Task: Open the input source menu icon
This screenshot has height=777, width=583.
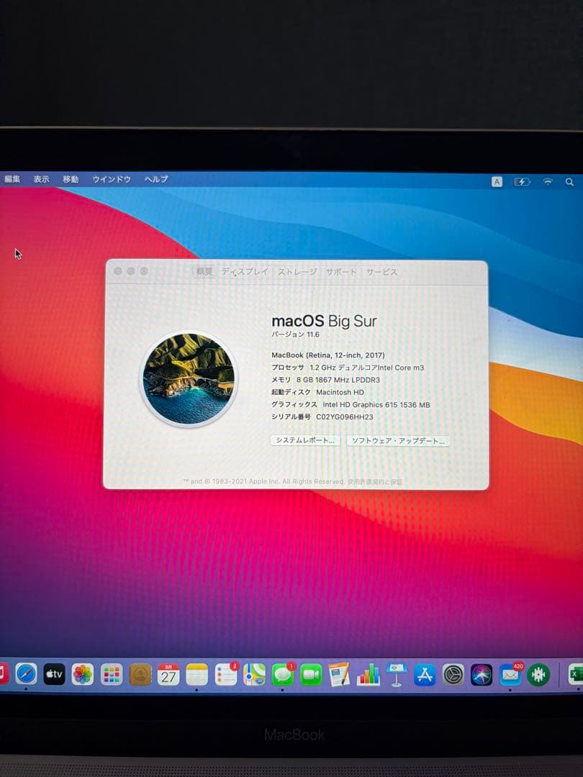Action: (497, 182)
